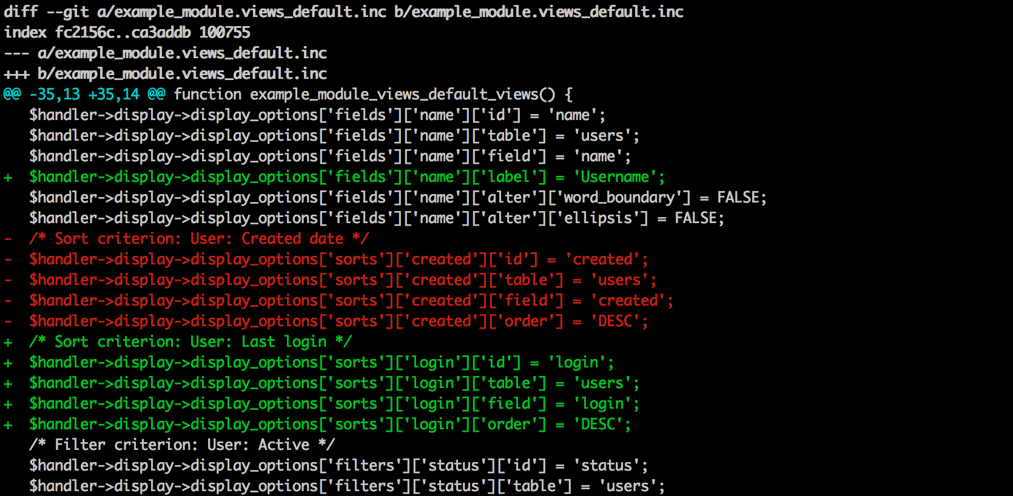Viewport: 1013px width, 496px height.
Task: Click the removed comment 'Sort criterion: User: Created date'
Action: click(199, 239)
